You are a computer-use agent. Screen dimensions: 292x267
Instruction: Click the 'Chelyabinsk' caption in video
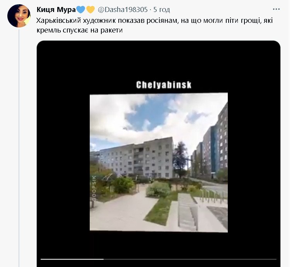click(x=164, y=85)
